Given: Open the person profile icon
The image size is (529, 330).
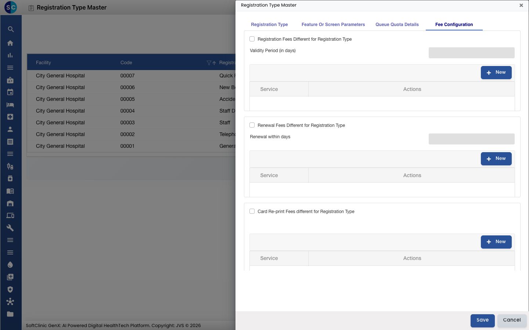Looking at the screenshot, I should 10,129.
